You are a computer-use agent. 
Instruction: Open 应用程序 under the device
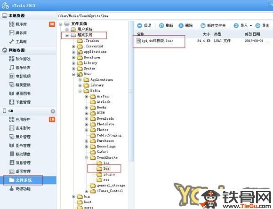coord(23,119)
